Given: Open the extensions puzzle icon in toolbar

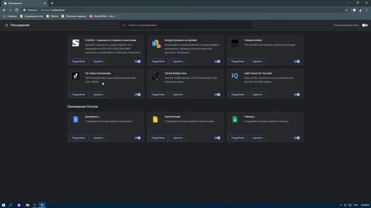Looking at the screenshot, I should (x=354, y=10).
